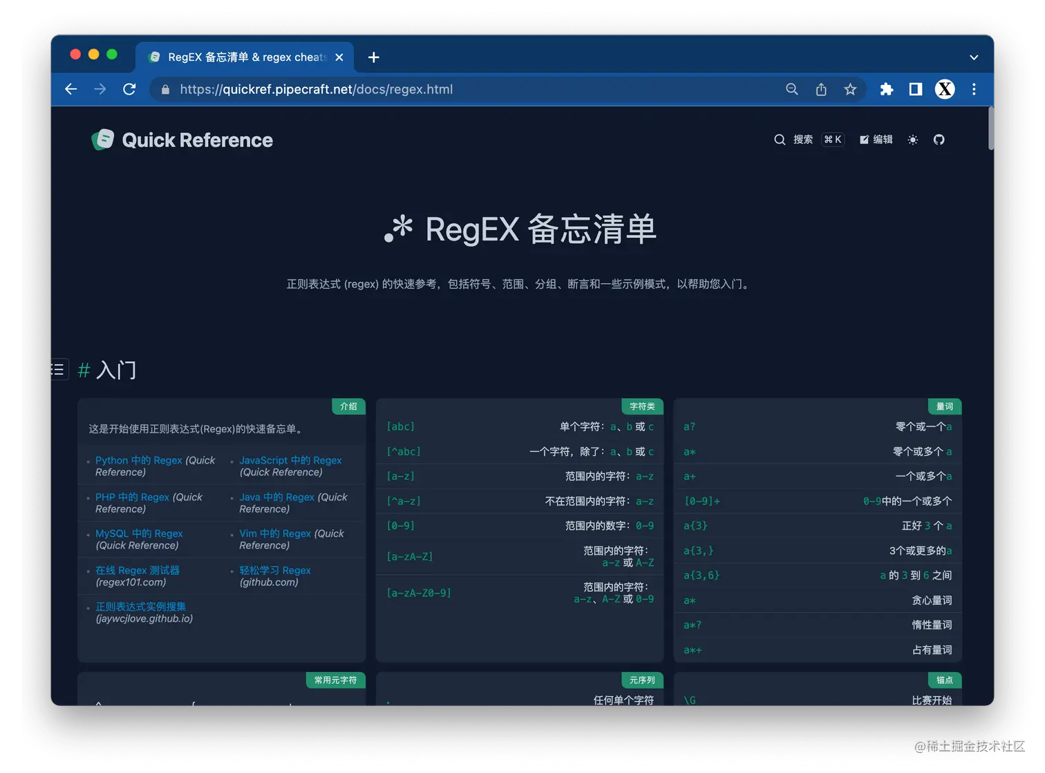Open a new browser tab
This screenshot has width=1045, height=773.
(373, 57)
